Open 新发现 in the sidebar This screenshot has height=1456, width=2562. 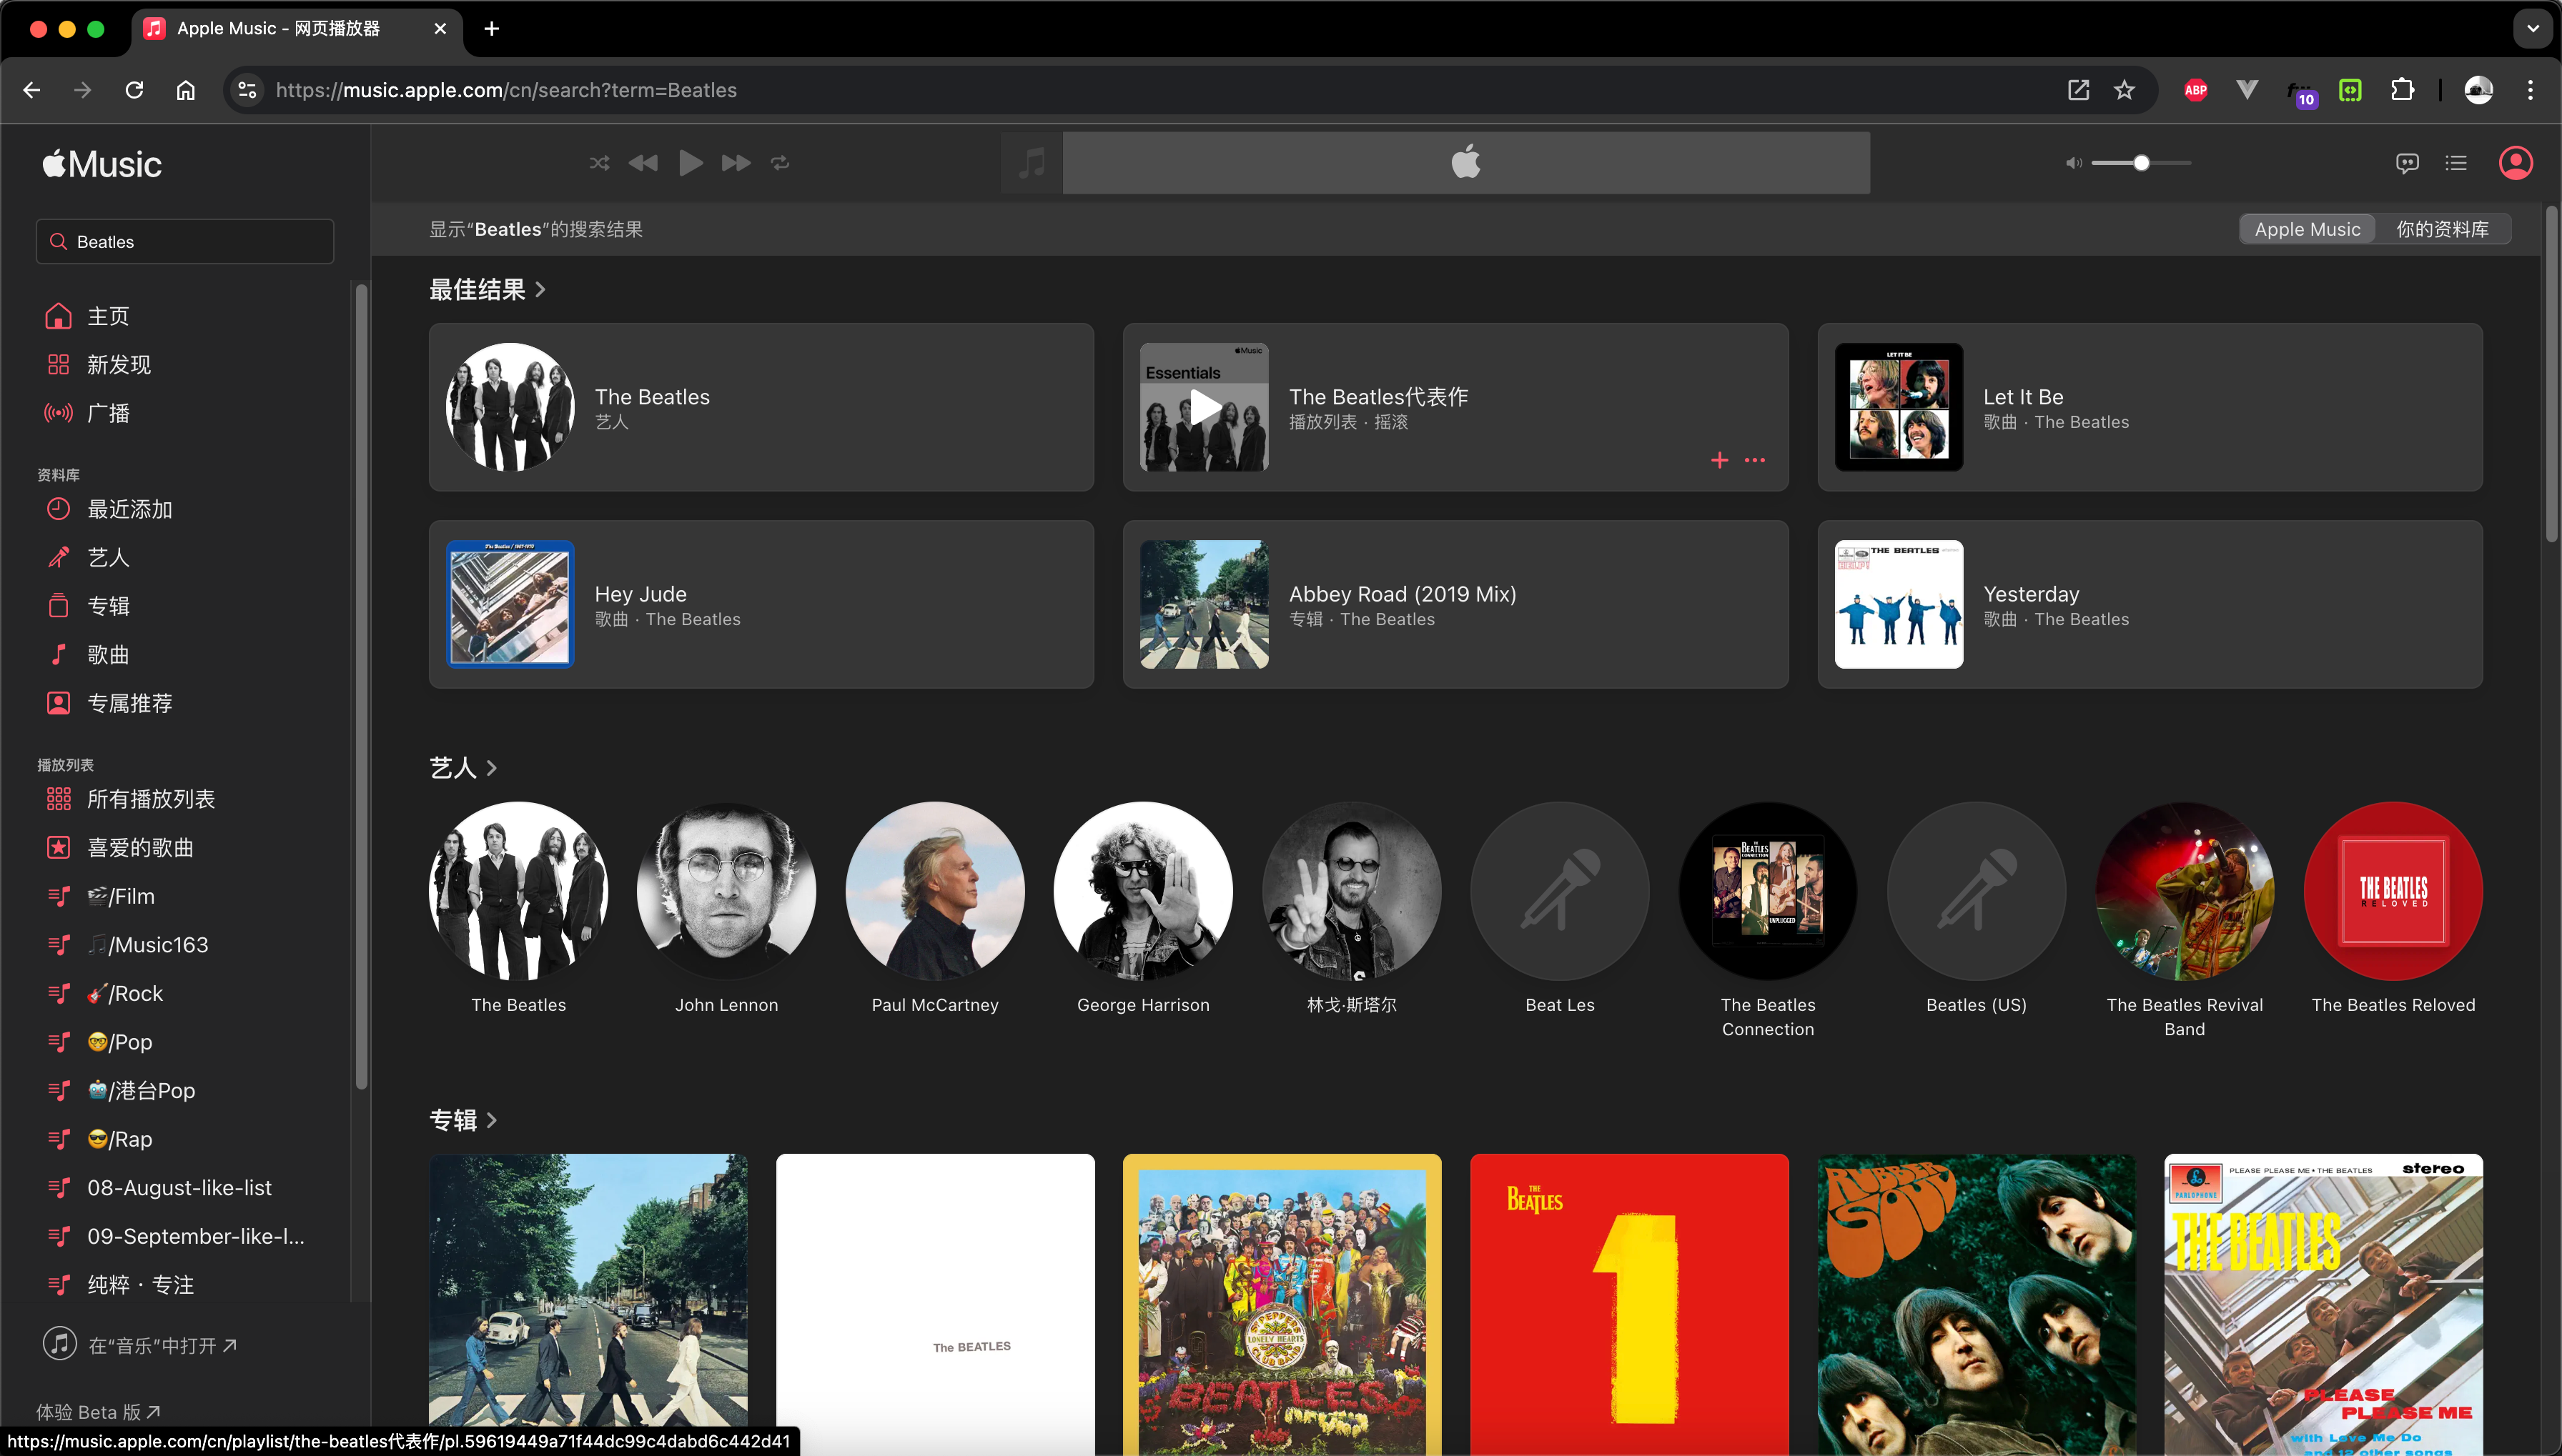[118, 365]
